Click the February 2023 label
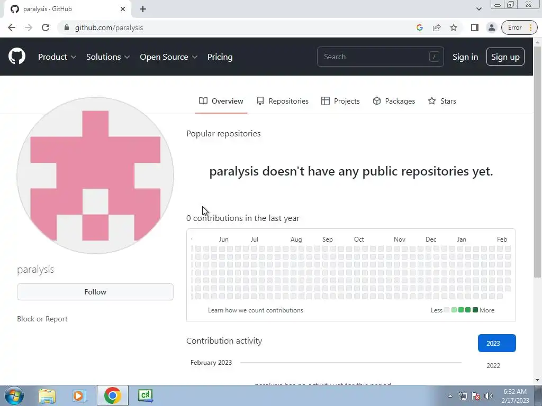 pos(211,363)
